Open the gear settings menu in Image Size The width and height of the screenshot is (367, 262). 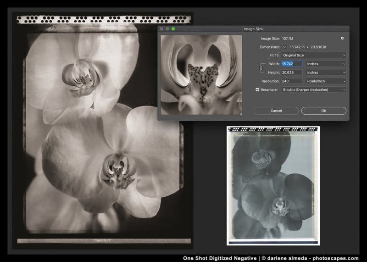tap(342, 39)
